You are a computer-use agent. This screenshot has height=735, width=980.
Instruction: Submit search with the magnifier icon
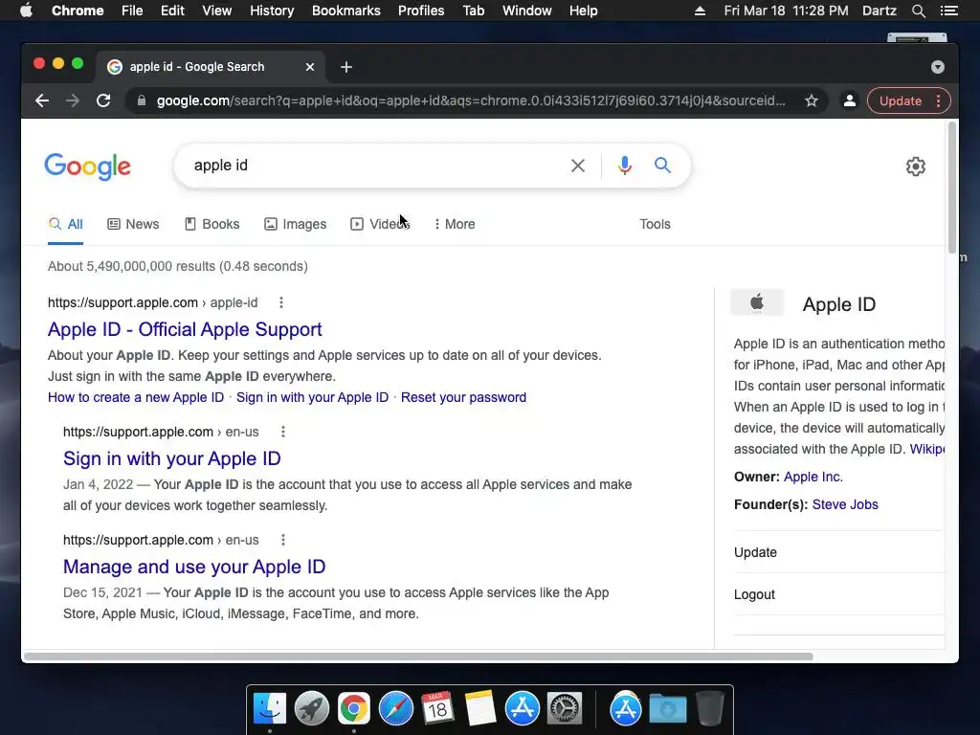[x=662, y=165]
